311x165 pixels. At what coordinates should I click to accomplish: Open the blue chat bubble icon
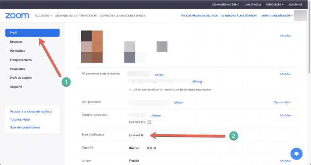pos(296,154)
